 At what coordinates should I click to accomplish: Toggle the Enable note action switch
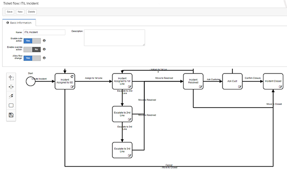pyautogui.click(x=32, y=41)
